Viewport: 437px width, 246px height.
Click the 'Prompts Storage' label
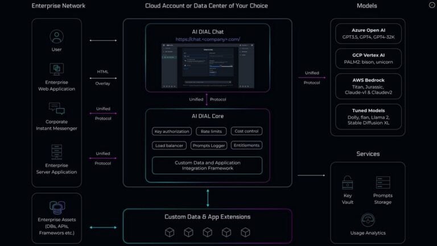click(383, 199)
